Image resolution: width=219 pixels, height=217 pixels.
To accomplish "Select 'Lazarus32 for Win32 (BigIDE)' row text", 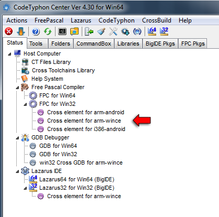I will pos(76,188).
